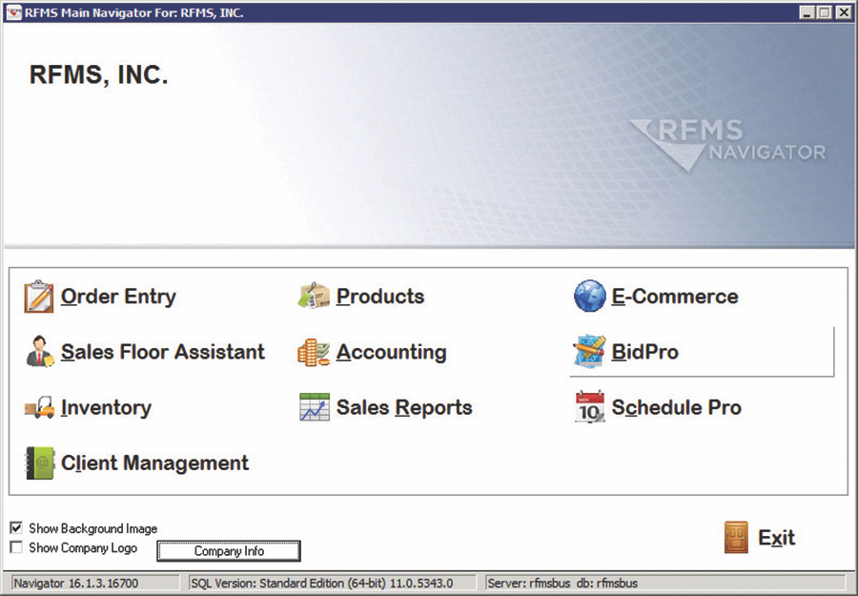The width and height of the screenshot is (858, 596).
Task: Click the Schedule Pro calendar icon
Action: tap(589, 407)
